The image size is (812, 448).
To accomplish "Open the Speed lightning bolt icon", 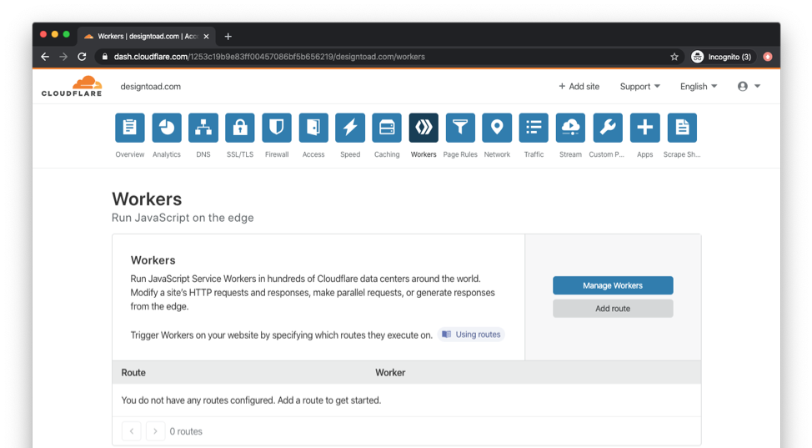I will coord(350,128).
